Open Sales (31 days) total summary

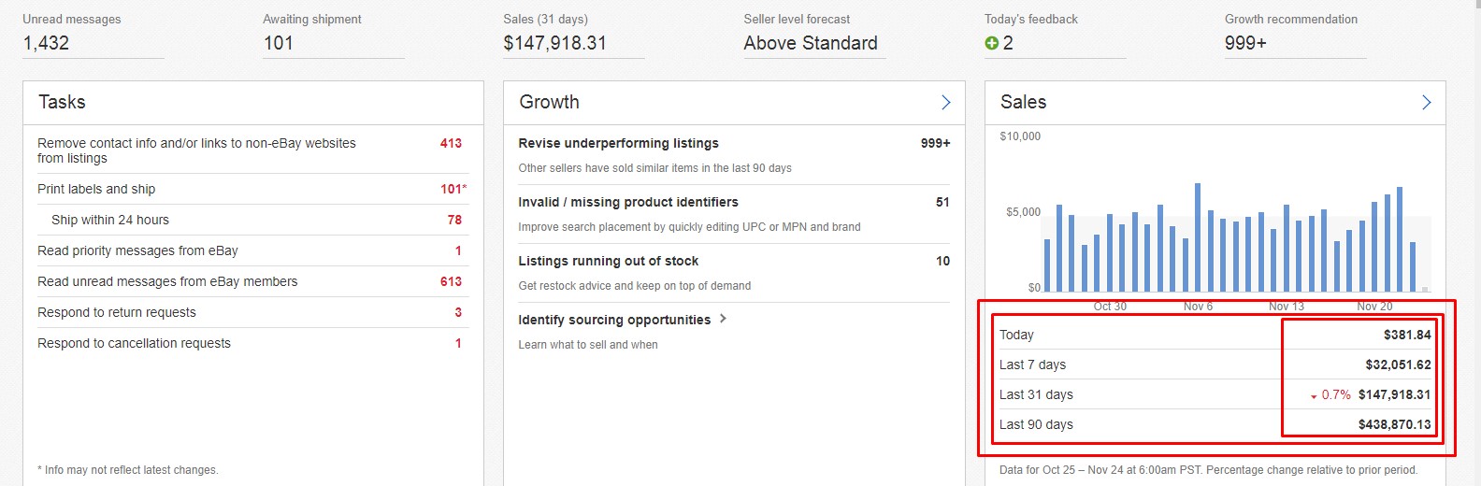pyautogui.click(x=554, y=43)
